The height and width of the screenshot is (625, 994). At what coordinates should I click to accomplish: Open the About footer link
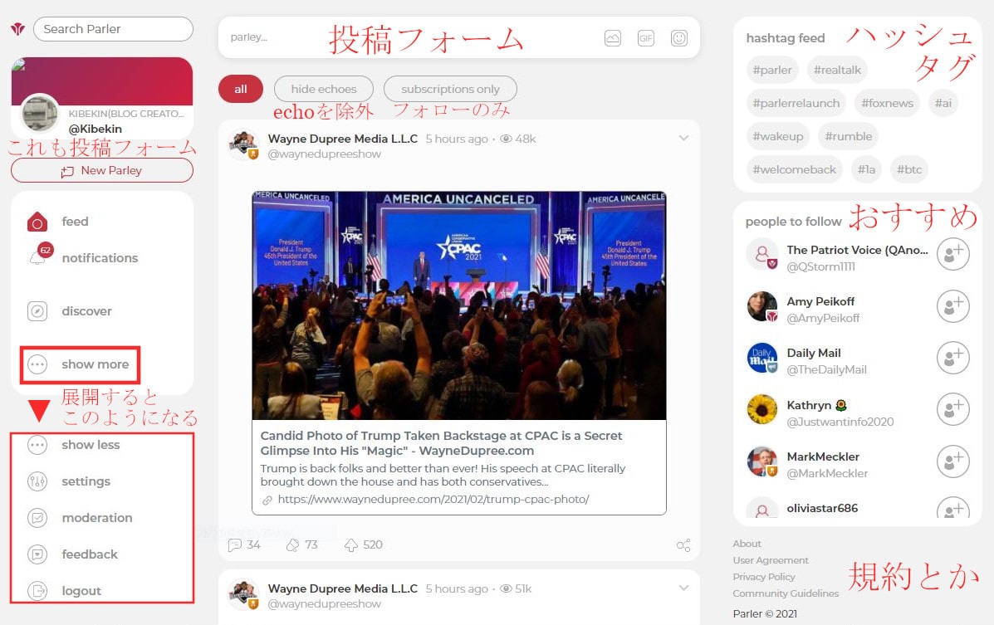(747, 544)
